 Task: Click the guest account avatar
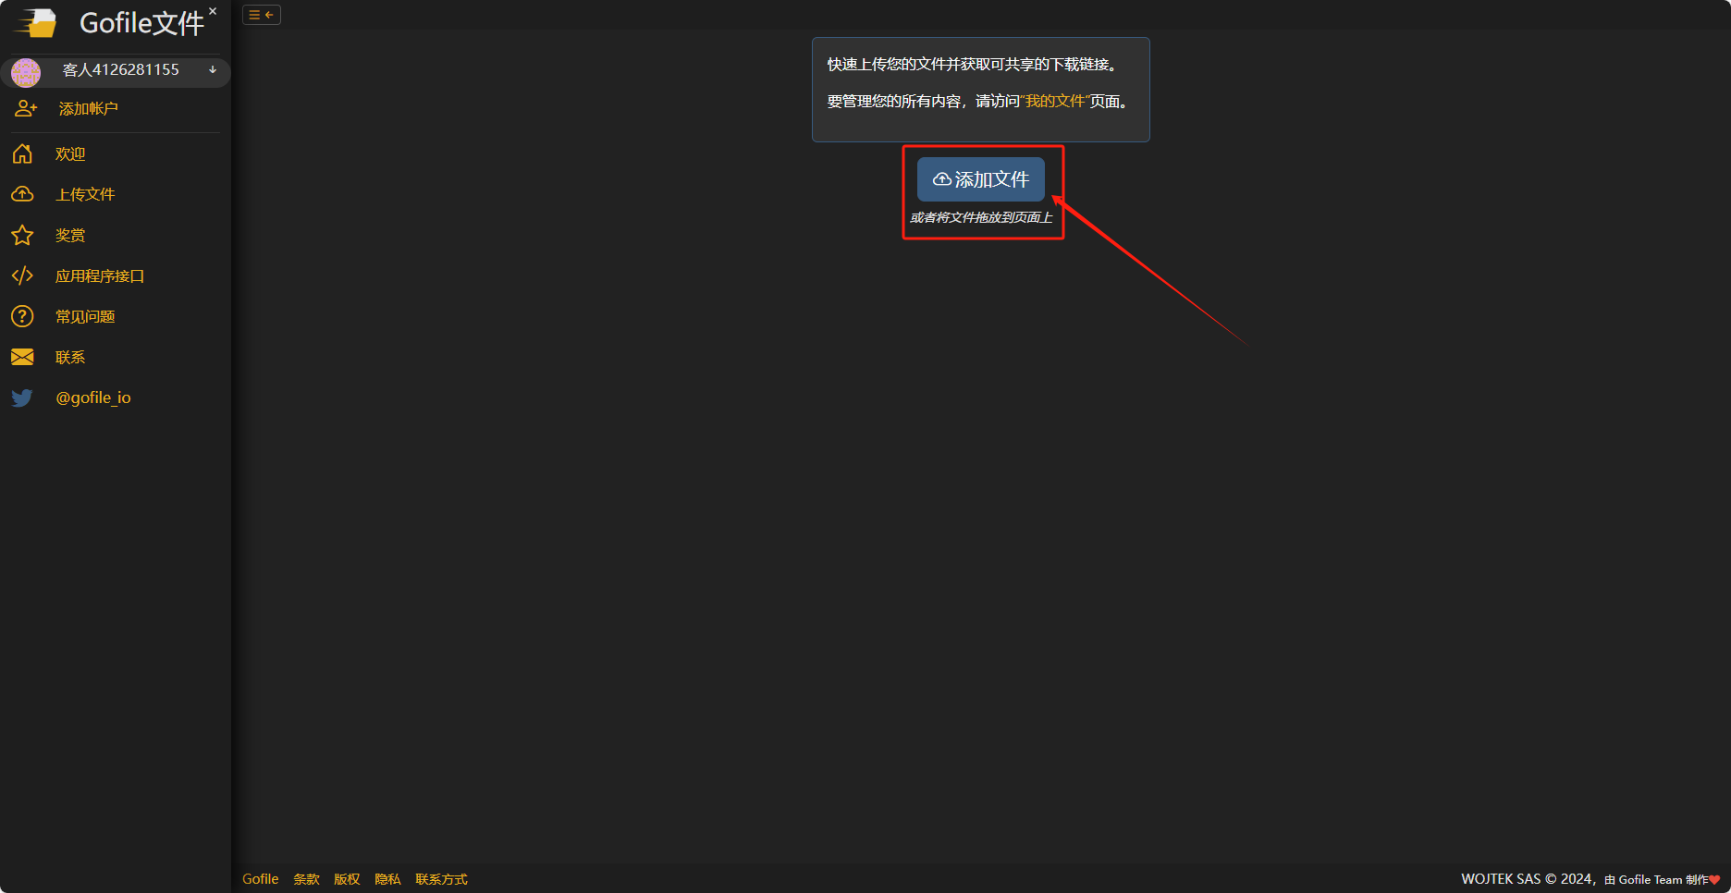coord(26,71)
